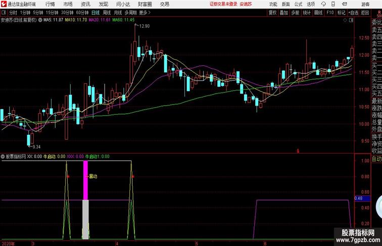The image size is (382, 246).
Task: Open the 公式 menu
Action: 298,4
